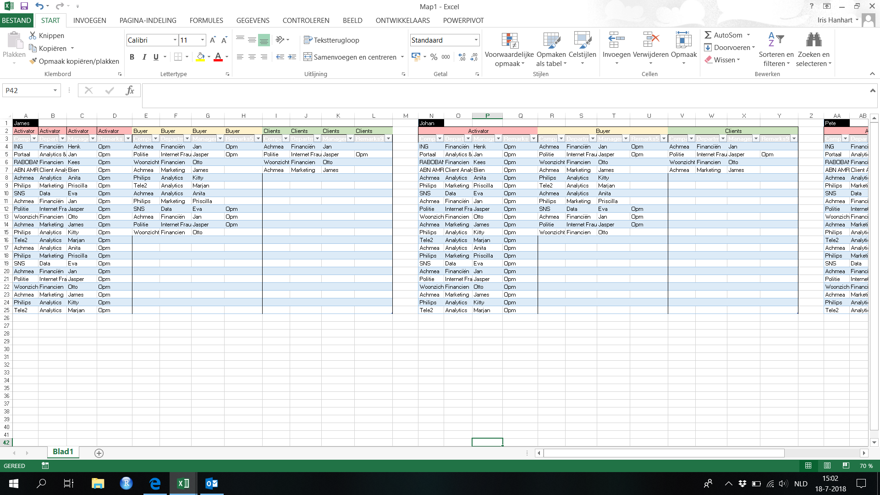Click the center align text icon
Image resolution: width=880 pixels, height=495 pixels.
coord(252,57)
